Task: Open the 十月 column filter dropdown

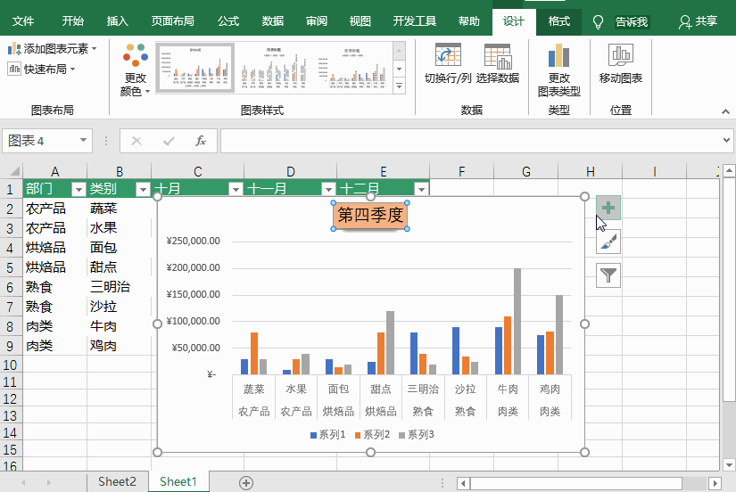Action: 236,189
